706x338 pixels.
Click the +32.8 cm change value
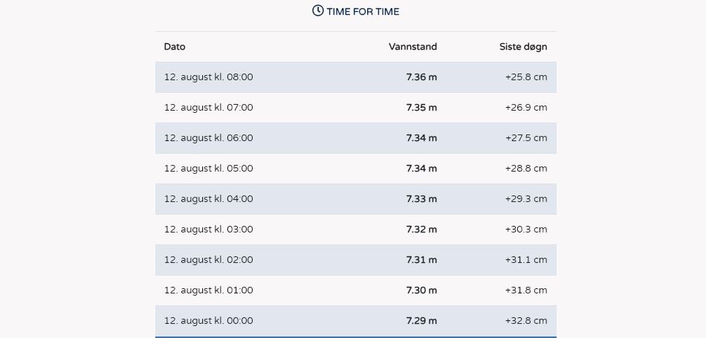[x=526, y=321]
